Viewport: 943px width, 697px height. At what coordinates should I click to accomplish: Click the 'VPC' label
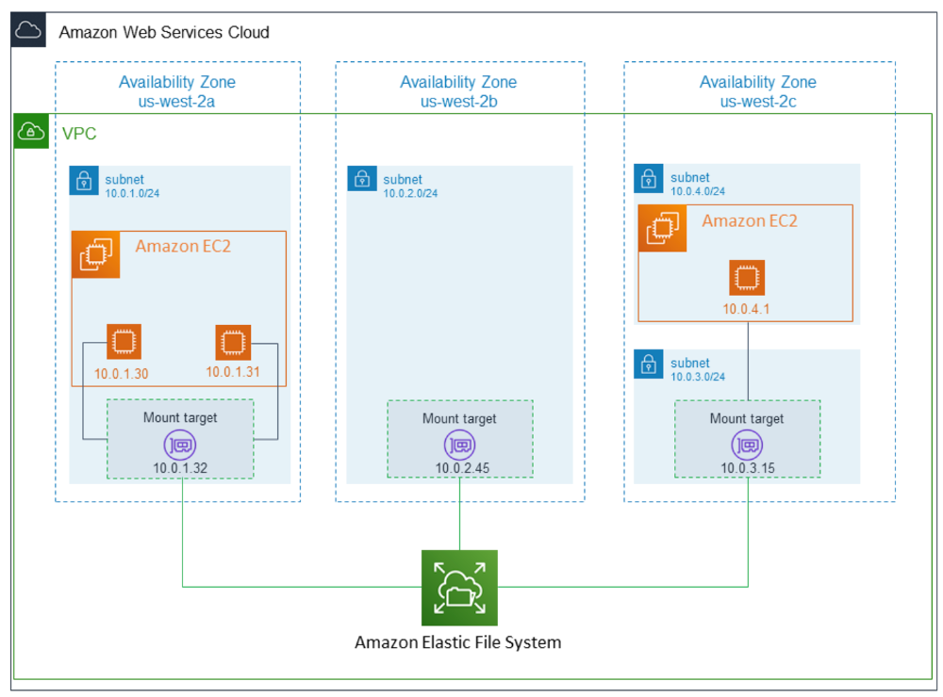point(79,134)
